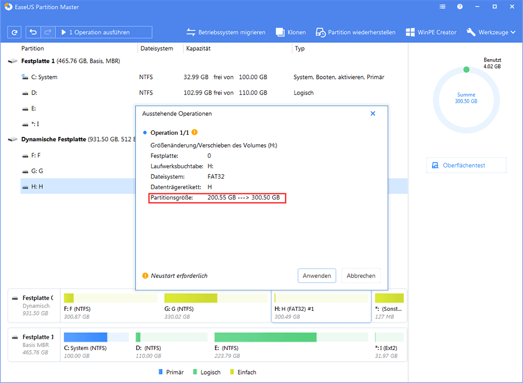
Task: Click the orange warning icon beside Operation 1/1
Action: (195, 132)
